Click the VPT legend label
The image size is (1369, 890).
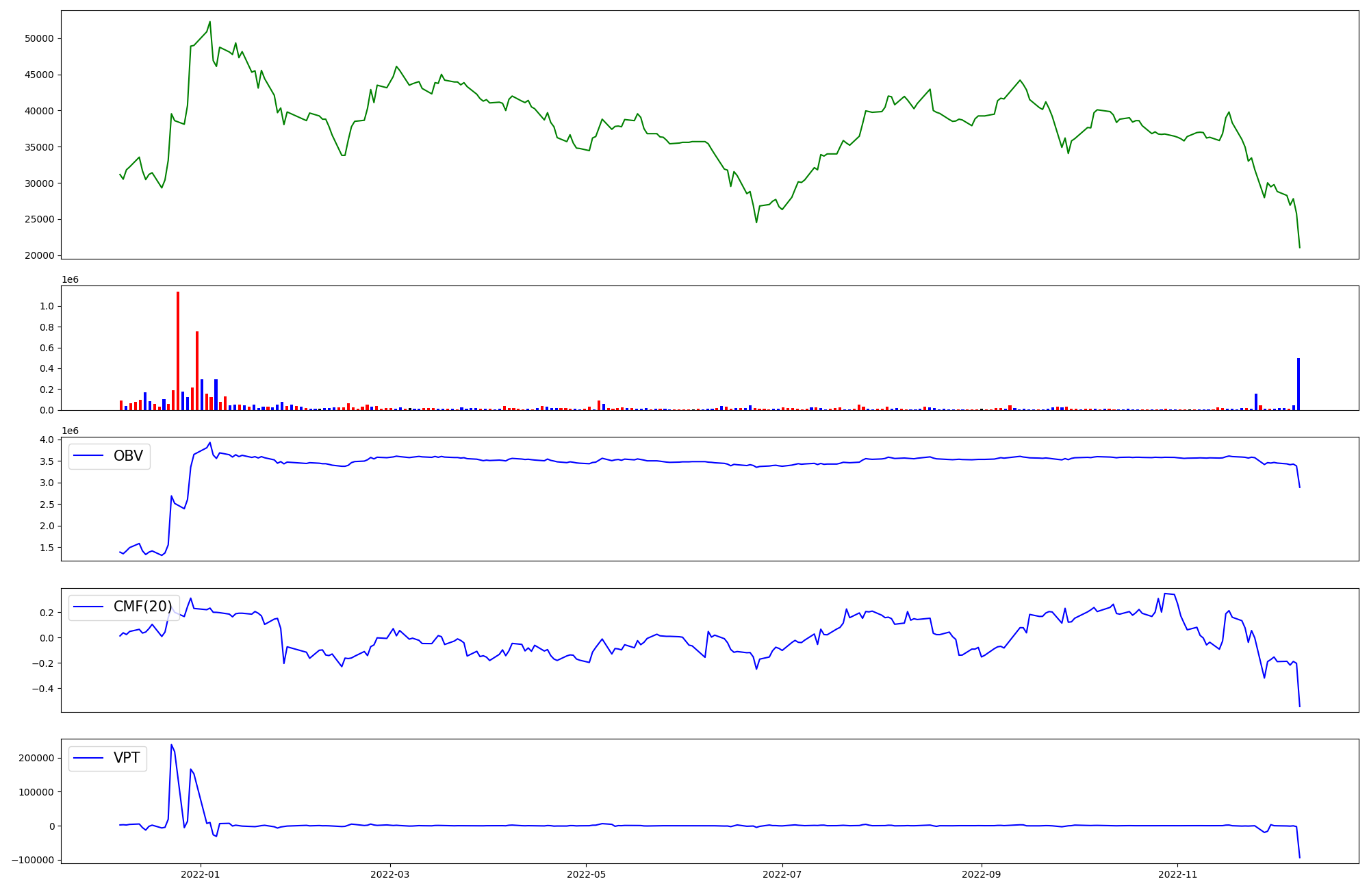[x=127, y=758]
